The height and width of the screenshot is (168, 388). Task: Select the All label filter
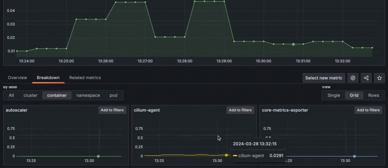click(x=11, y=95)
